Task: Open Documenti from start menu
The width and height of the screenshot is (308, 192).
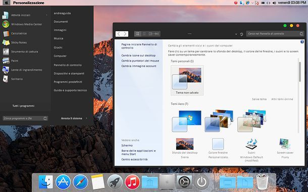Action: (x=61, y=22)
